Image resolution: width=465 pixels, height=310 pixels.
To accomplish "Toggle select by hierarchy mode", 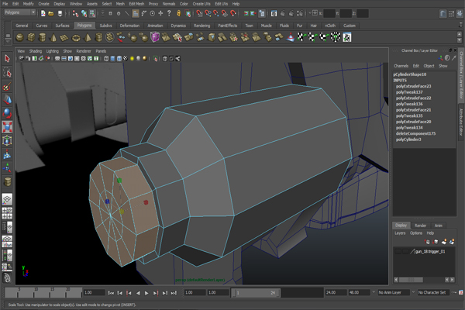I will [x=75, y=13].
